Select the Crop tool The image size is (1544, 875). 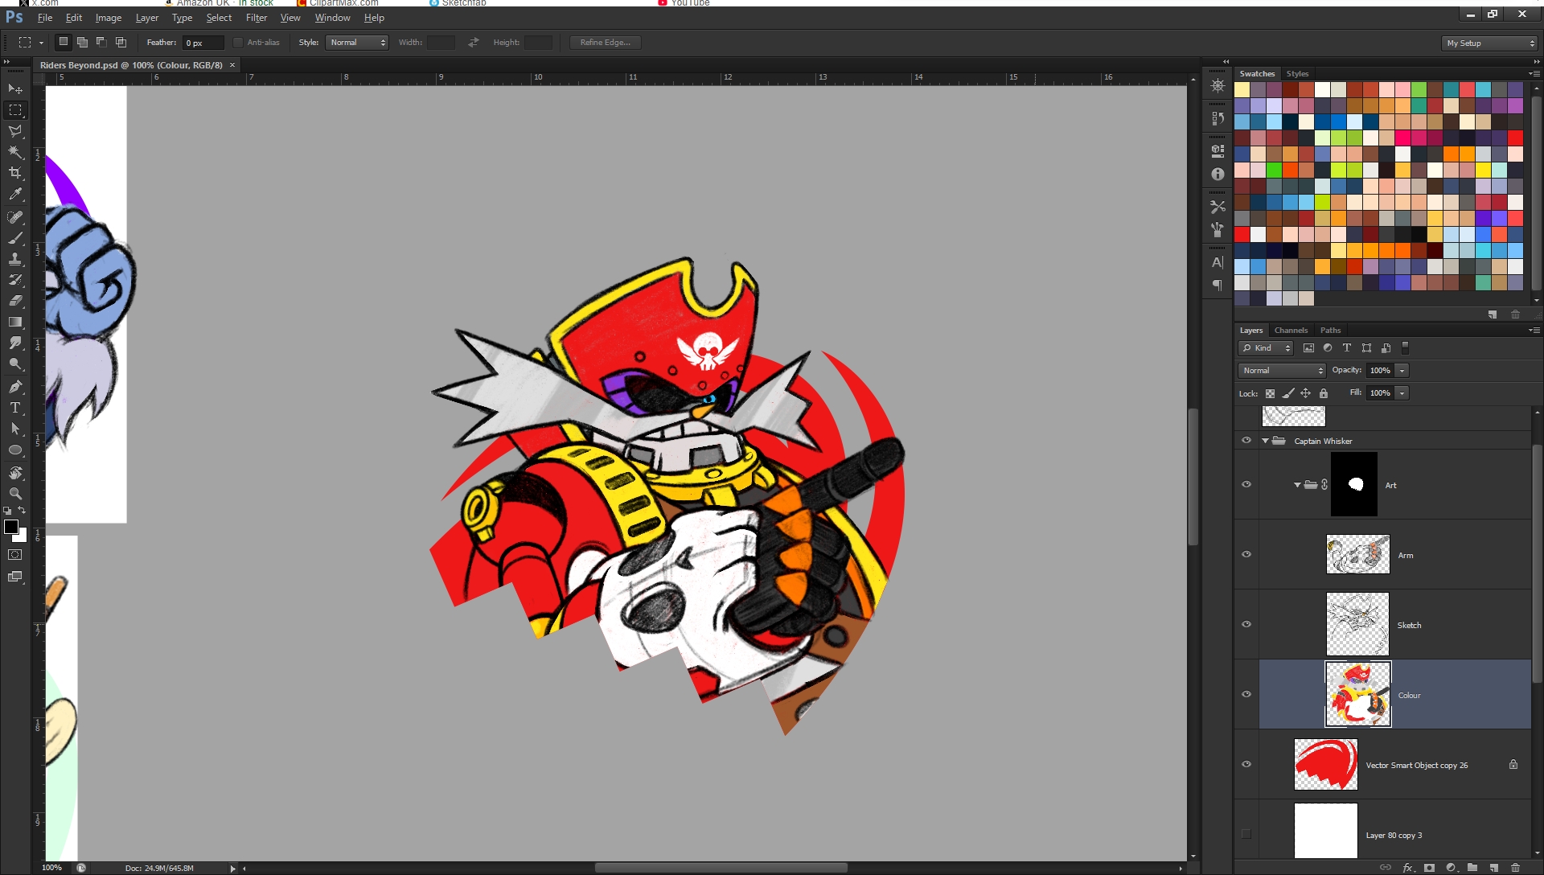click(x=15, y=173)
